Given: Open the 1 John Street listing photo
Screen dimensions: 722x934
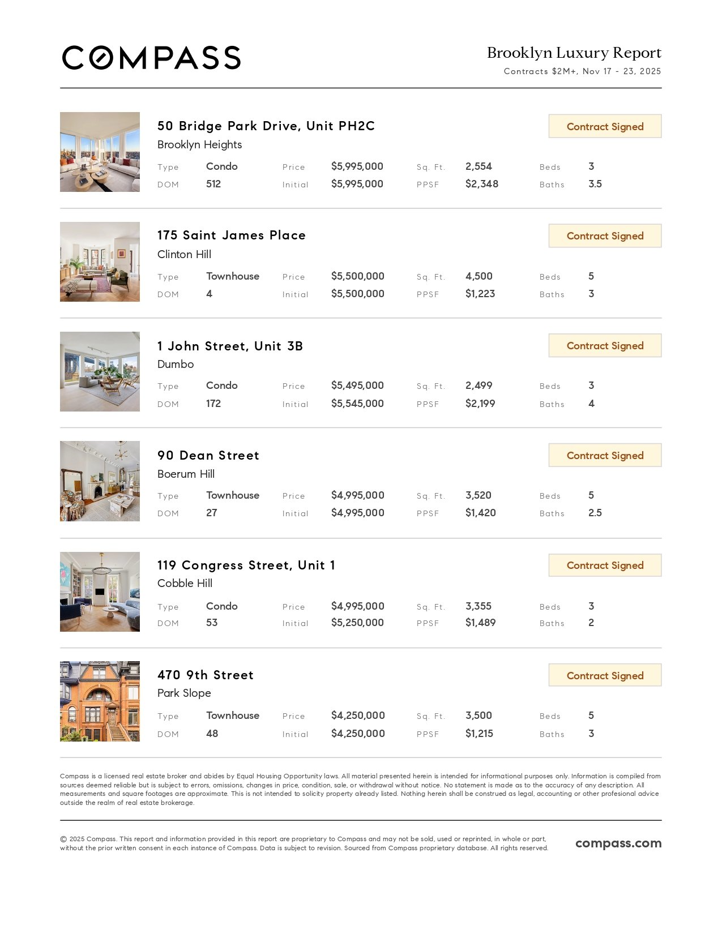Looking at the screenshot, I should 100,371.
